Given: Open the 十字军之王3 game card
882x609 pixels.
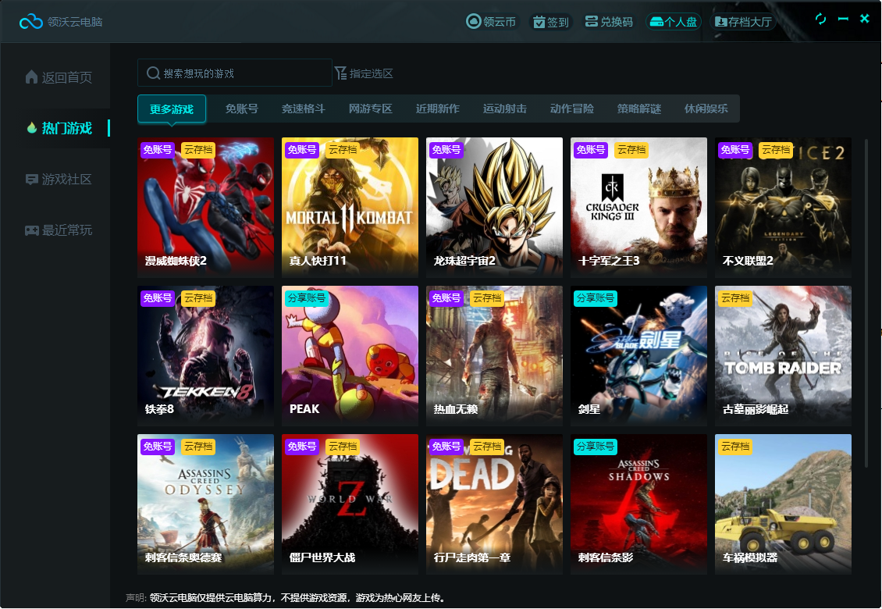Looking at the screenshot, I should [x=638, y=207].
